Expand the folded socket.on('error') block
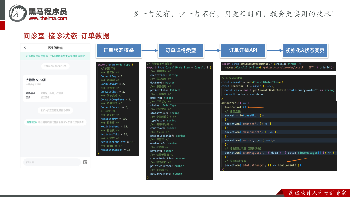Screen dimensions: 350x197 (x=274, y=140)
